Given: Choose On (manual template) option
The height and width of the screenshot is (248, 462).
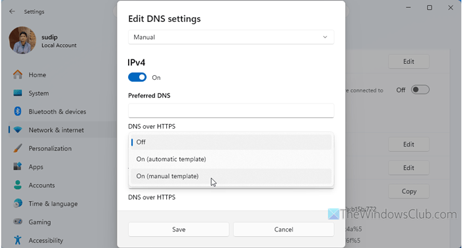Looking at the screenshot, I should [x=231, y=176].
